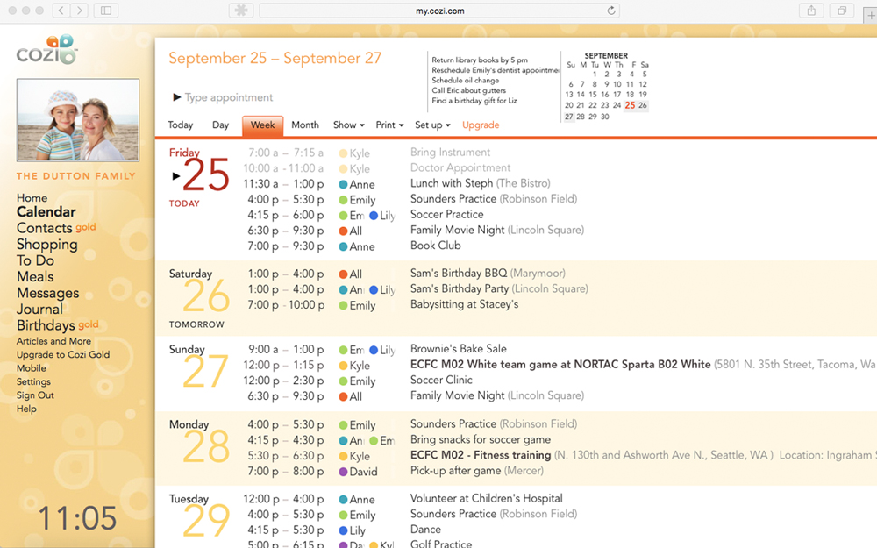Image resolution: width=877 pixels, height=548 pixels.
Task: Switch to the Month view tab
Action: [x=305, y=125]
